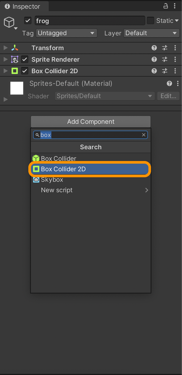182x375 pixels.
Task: Toggle the frog GameObject active checkbox
Action: click(27, 20)
